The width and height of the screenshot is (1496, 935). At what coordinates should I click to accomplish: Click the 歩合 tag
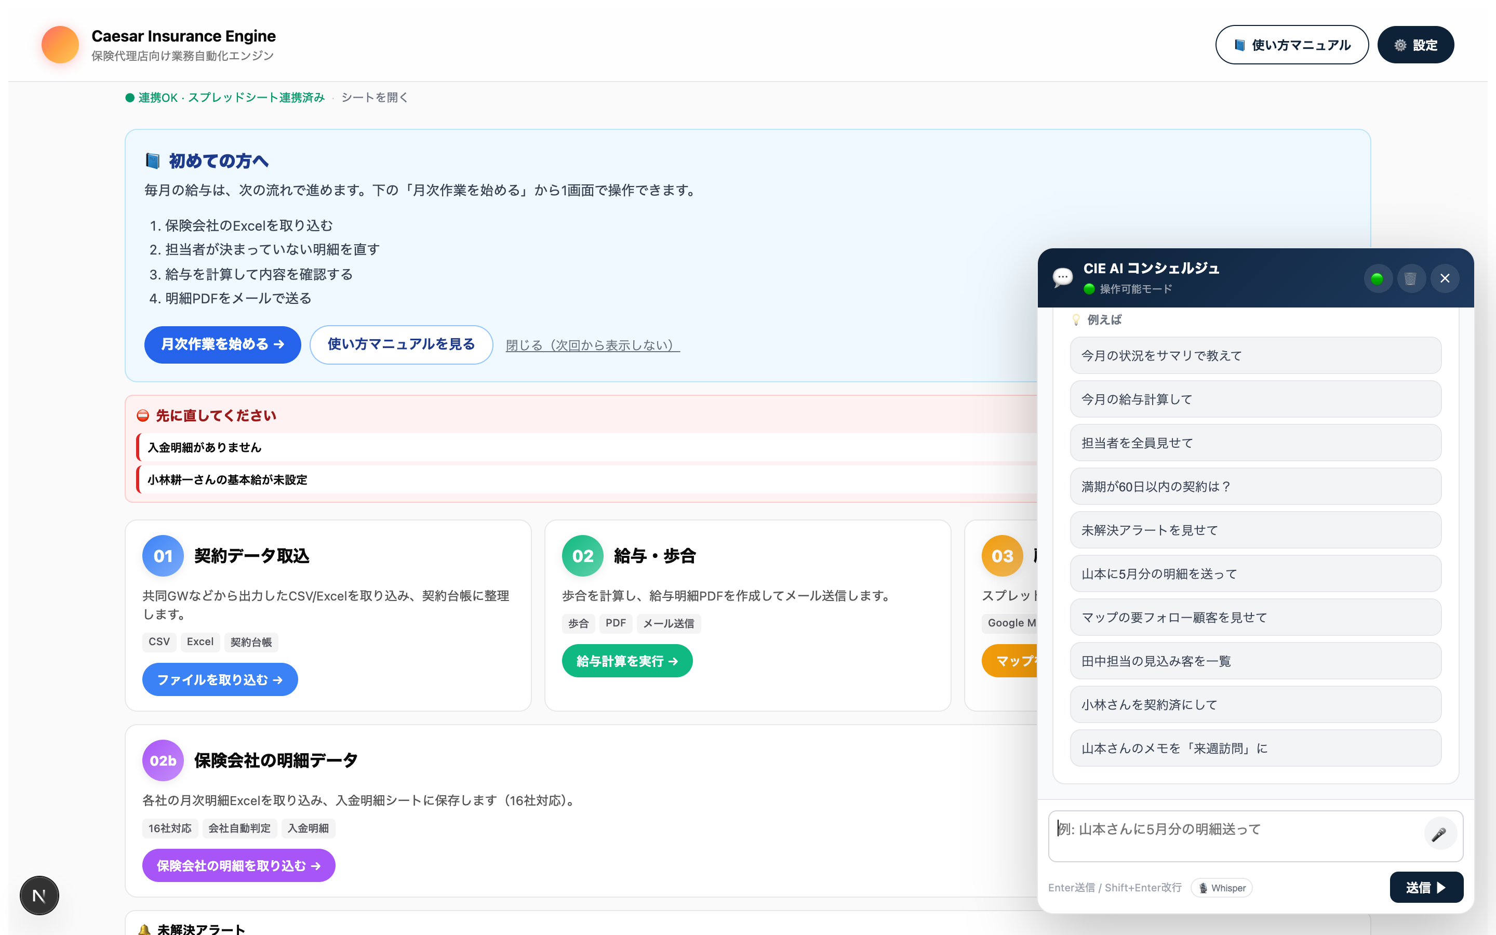(579, 623)
